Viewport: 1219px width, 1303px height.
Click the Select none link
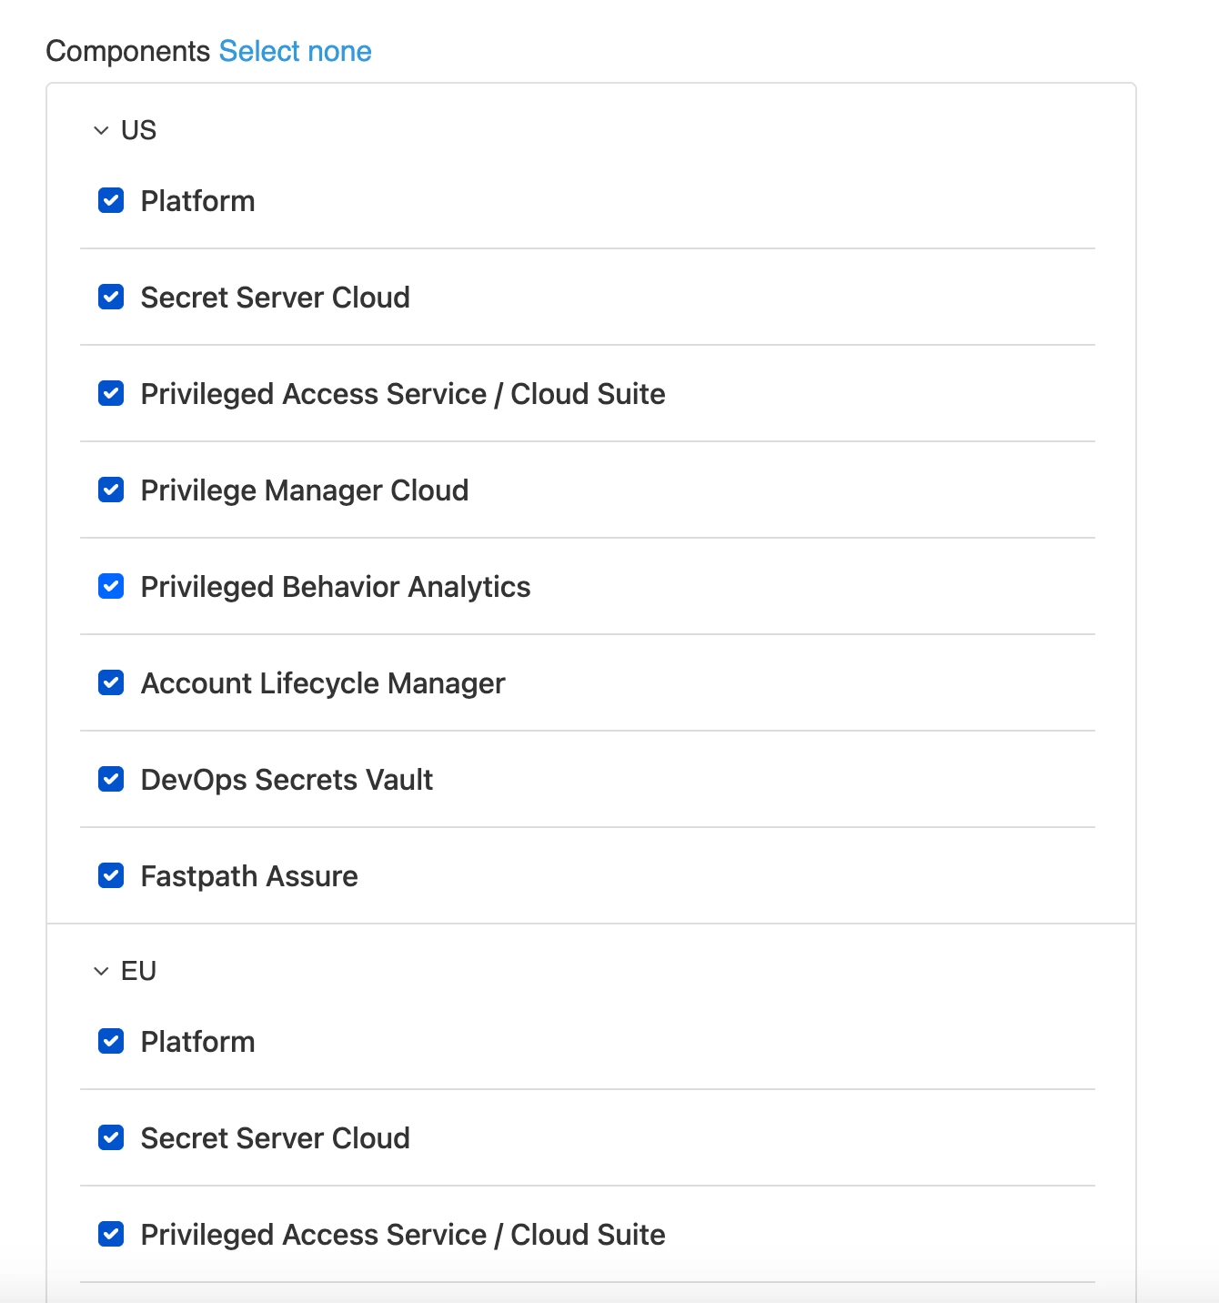(295, 51)
